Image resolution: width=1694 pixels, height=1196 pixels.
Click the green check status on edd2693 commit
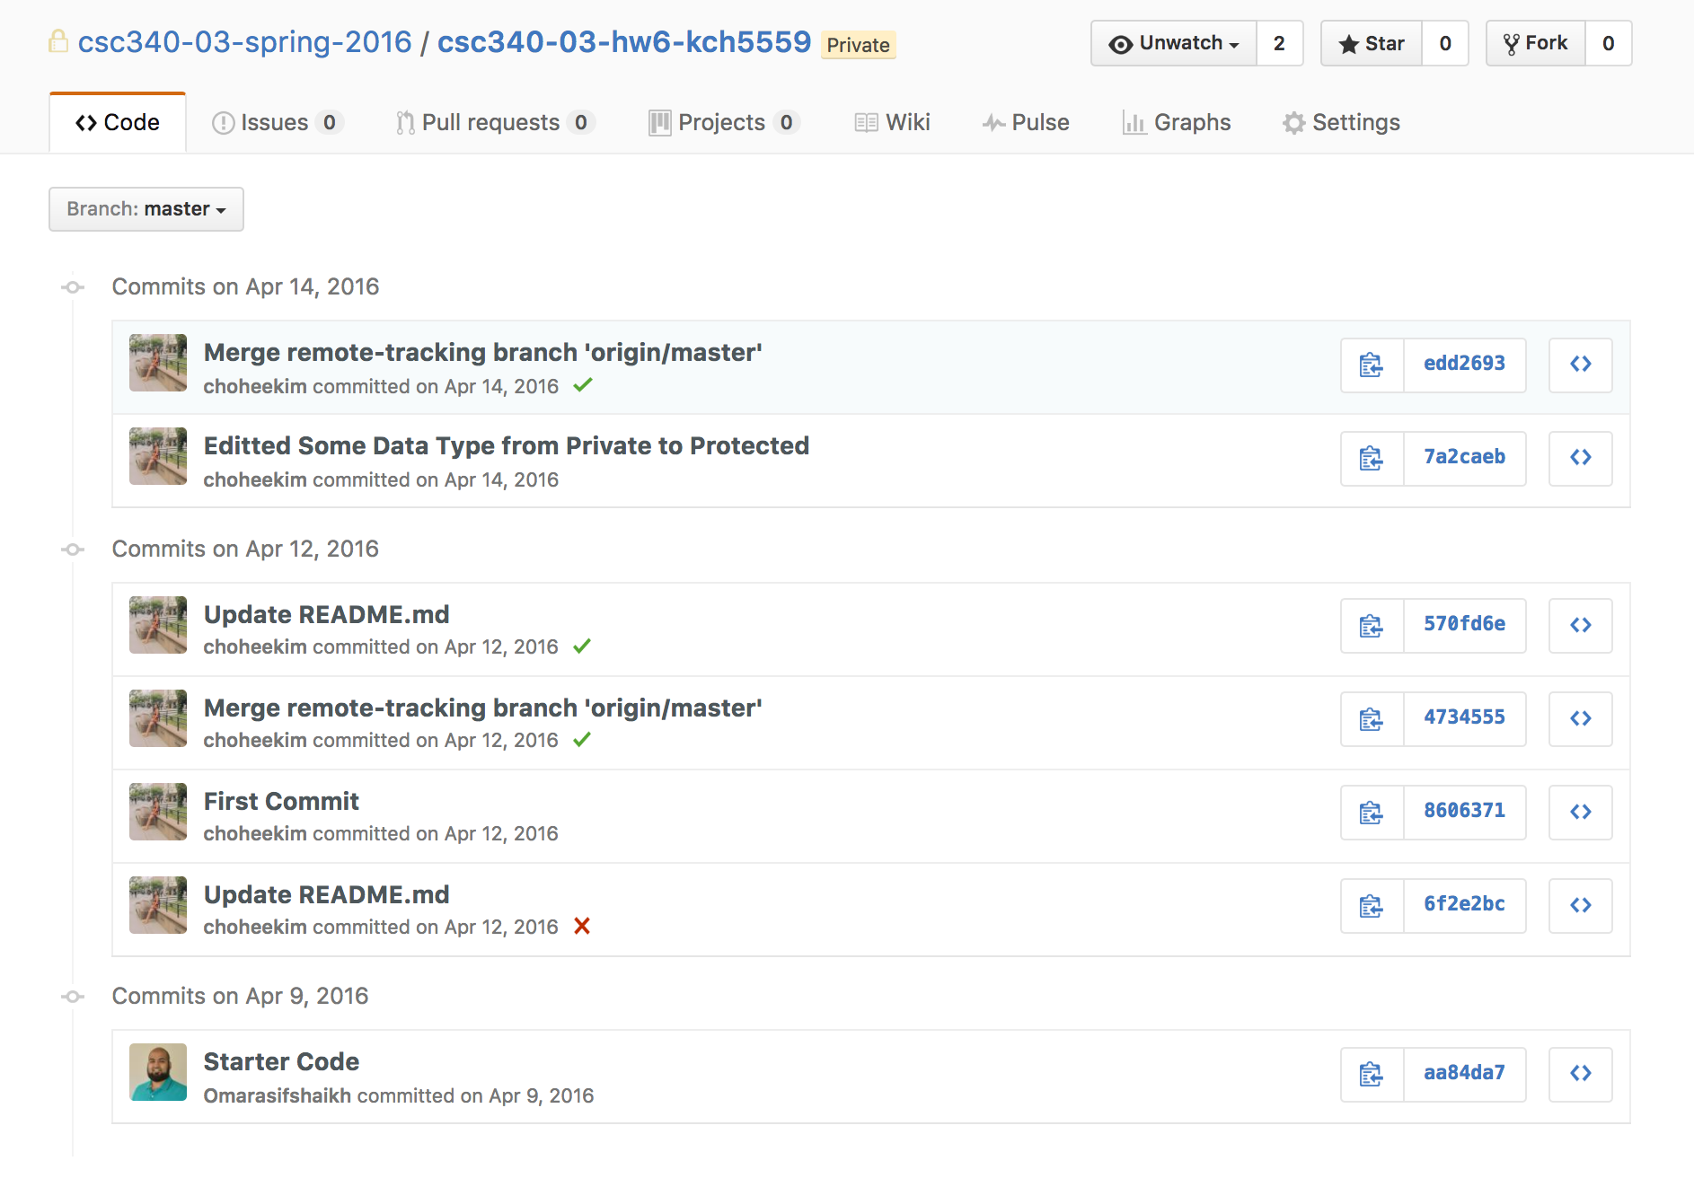(583, 385)
